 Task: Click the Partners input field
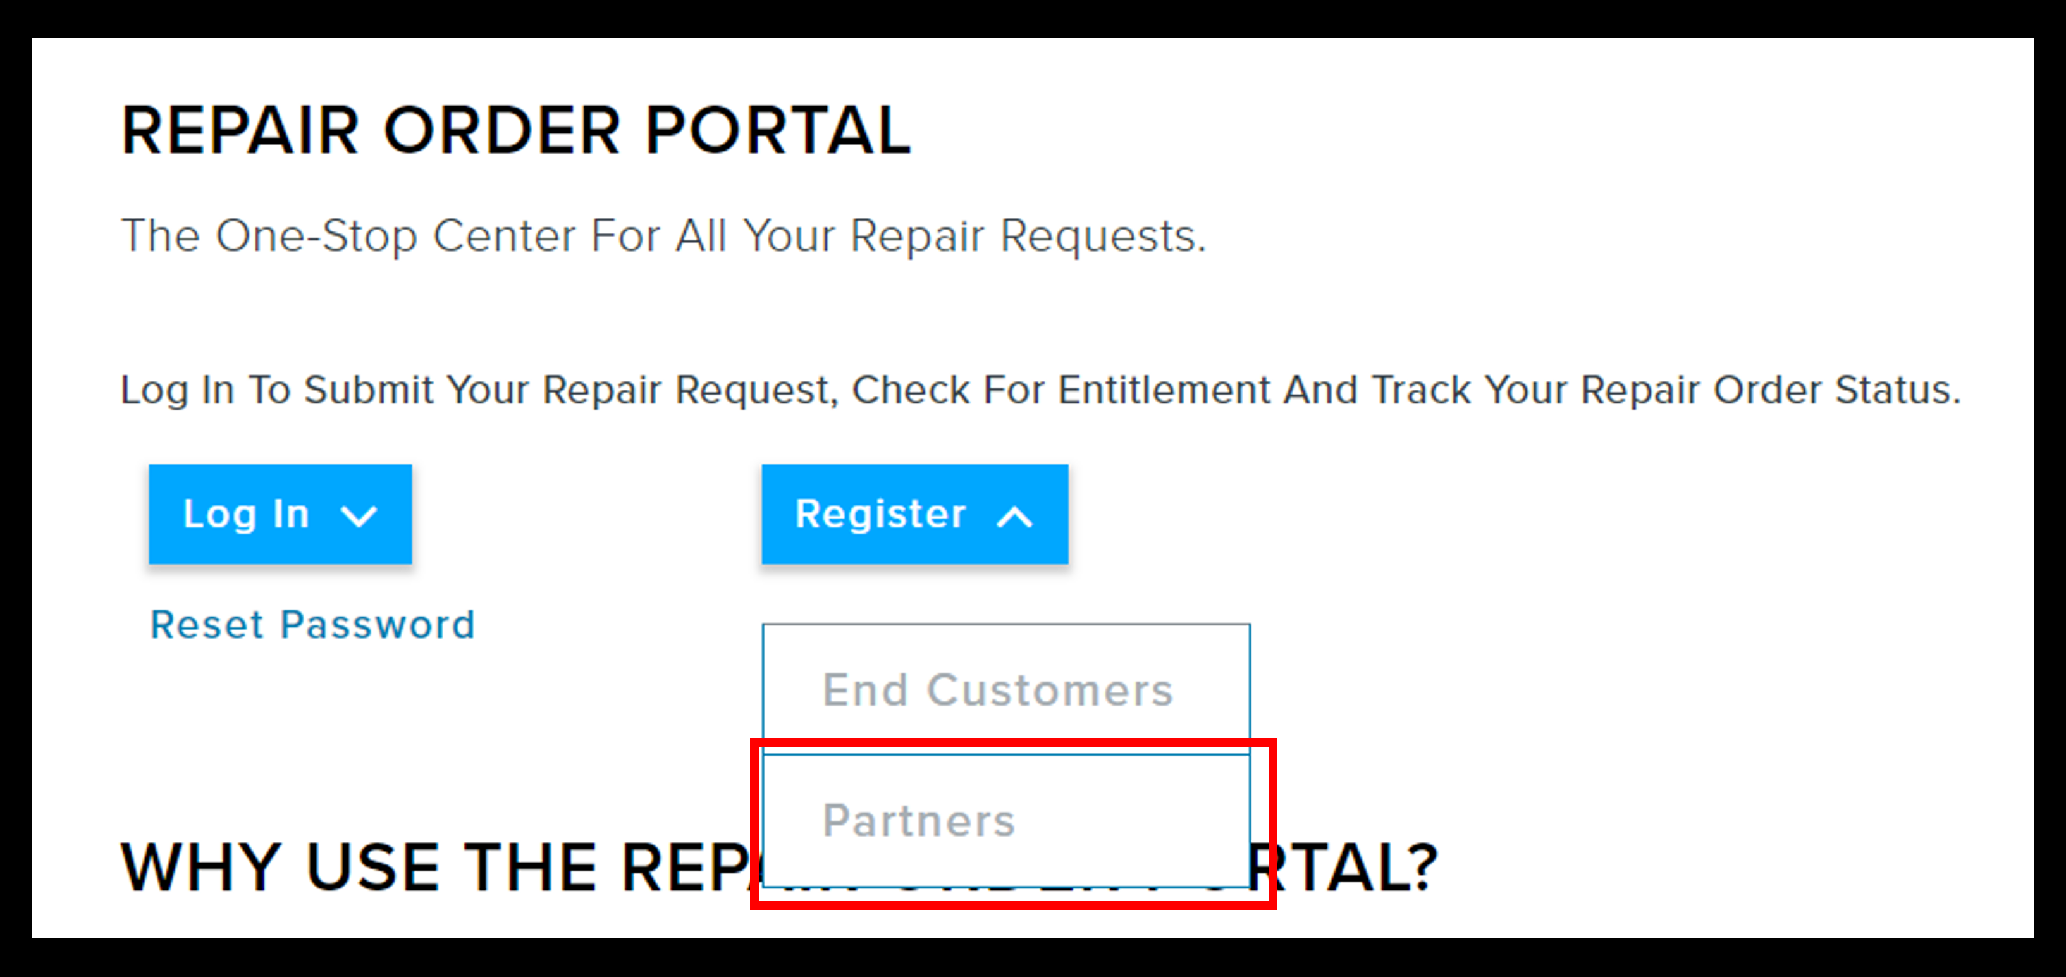pyautogui.click(x=1005, y=820)
